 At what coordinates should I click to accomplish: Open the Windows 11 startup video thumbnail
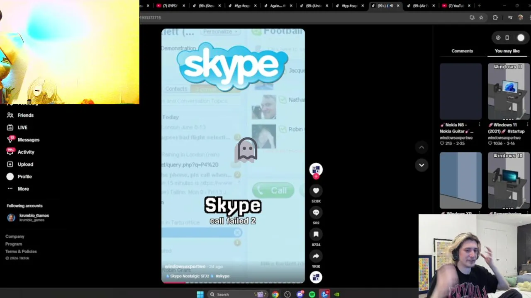509,91
